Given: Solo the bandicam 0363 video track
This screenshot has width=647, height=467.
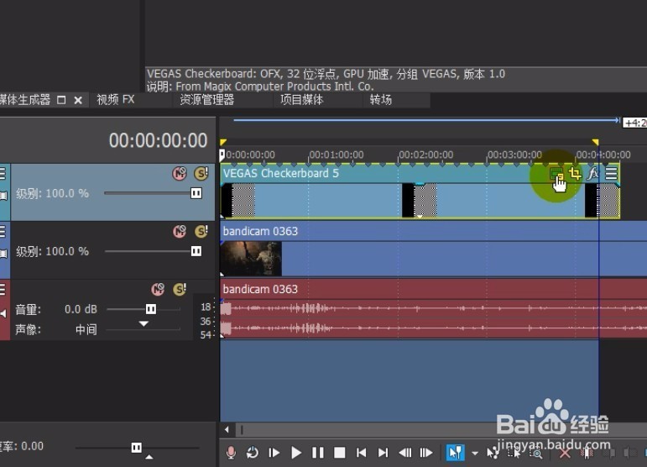Looking at the screenshot, I should (x=201, y=231).
